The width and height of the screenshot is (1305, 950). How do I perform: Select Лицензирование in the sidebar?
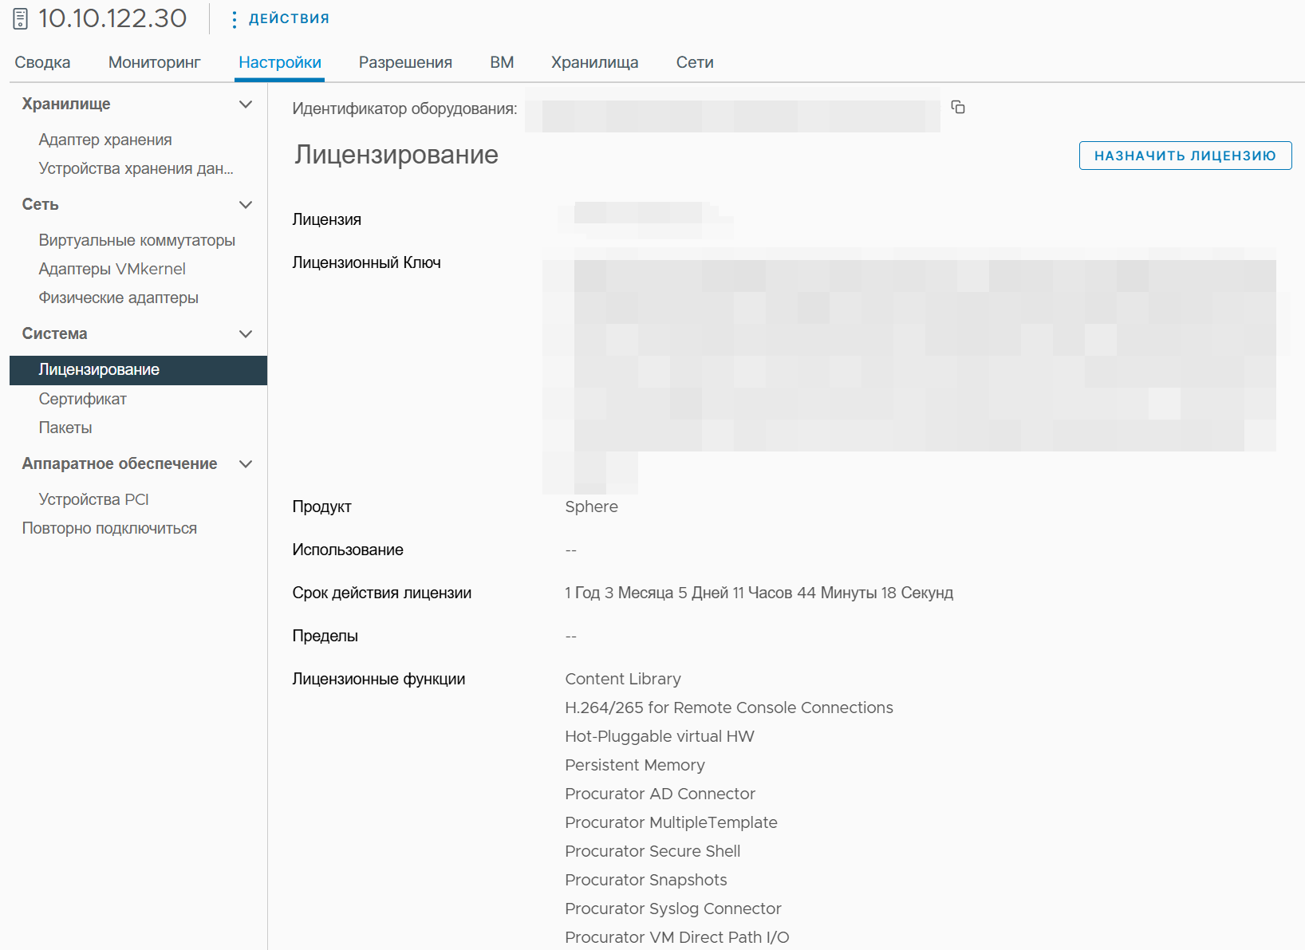pyautogui.click(x=138, y=370)
